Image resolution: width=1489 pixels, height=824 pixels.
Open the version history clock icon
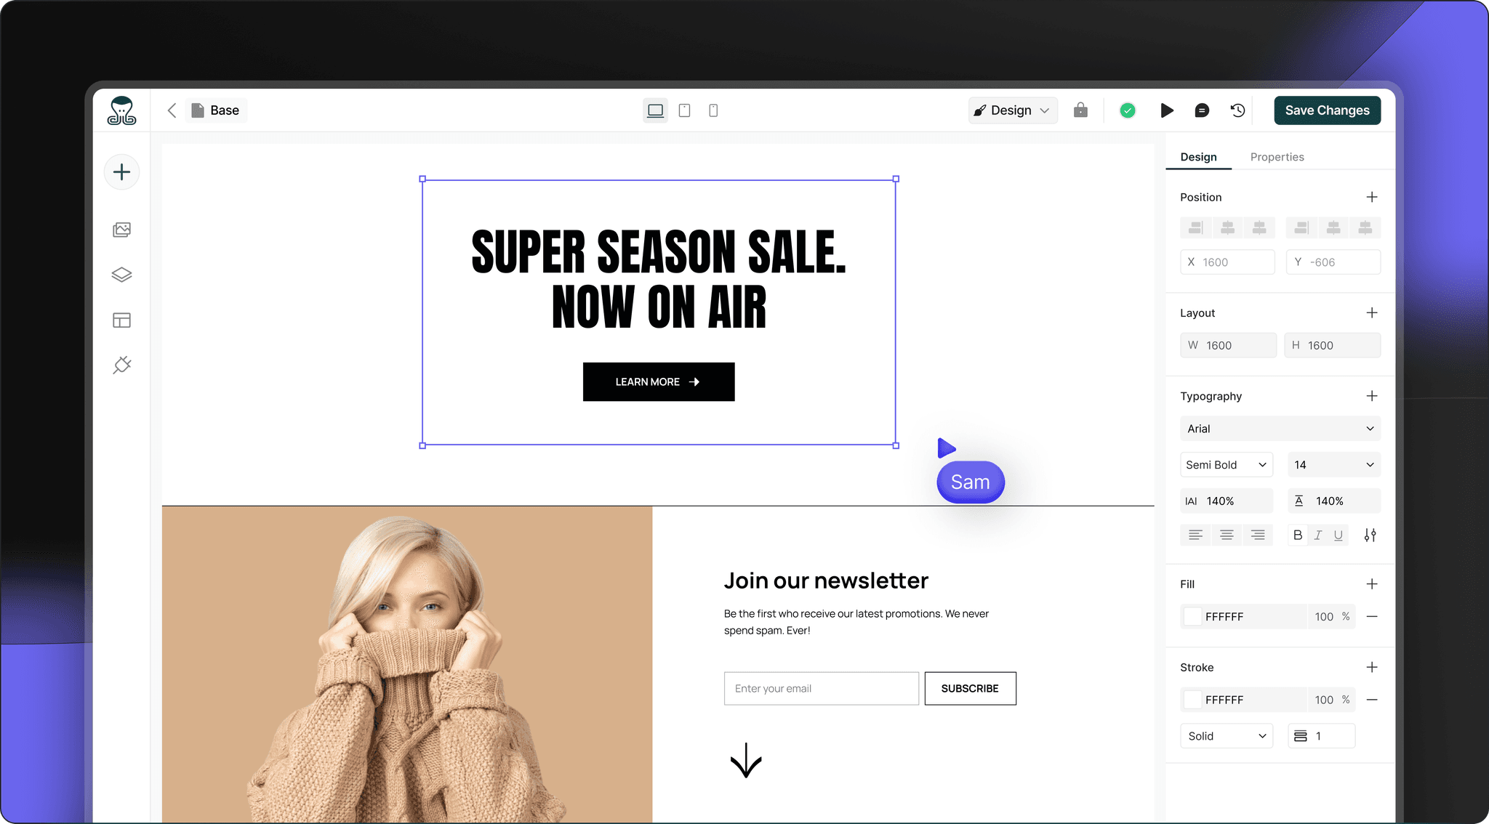1237,110
